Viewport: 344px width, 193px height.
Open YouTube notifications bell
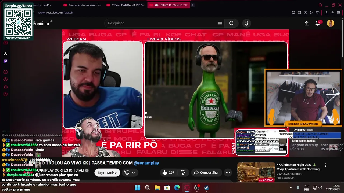(318, 23)
